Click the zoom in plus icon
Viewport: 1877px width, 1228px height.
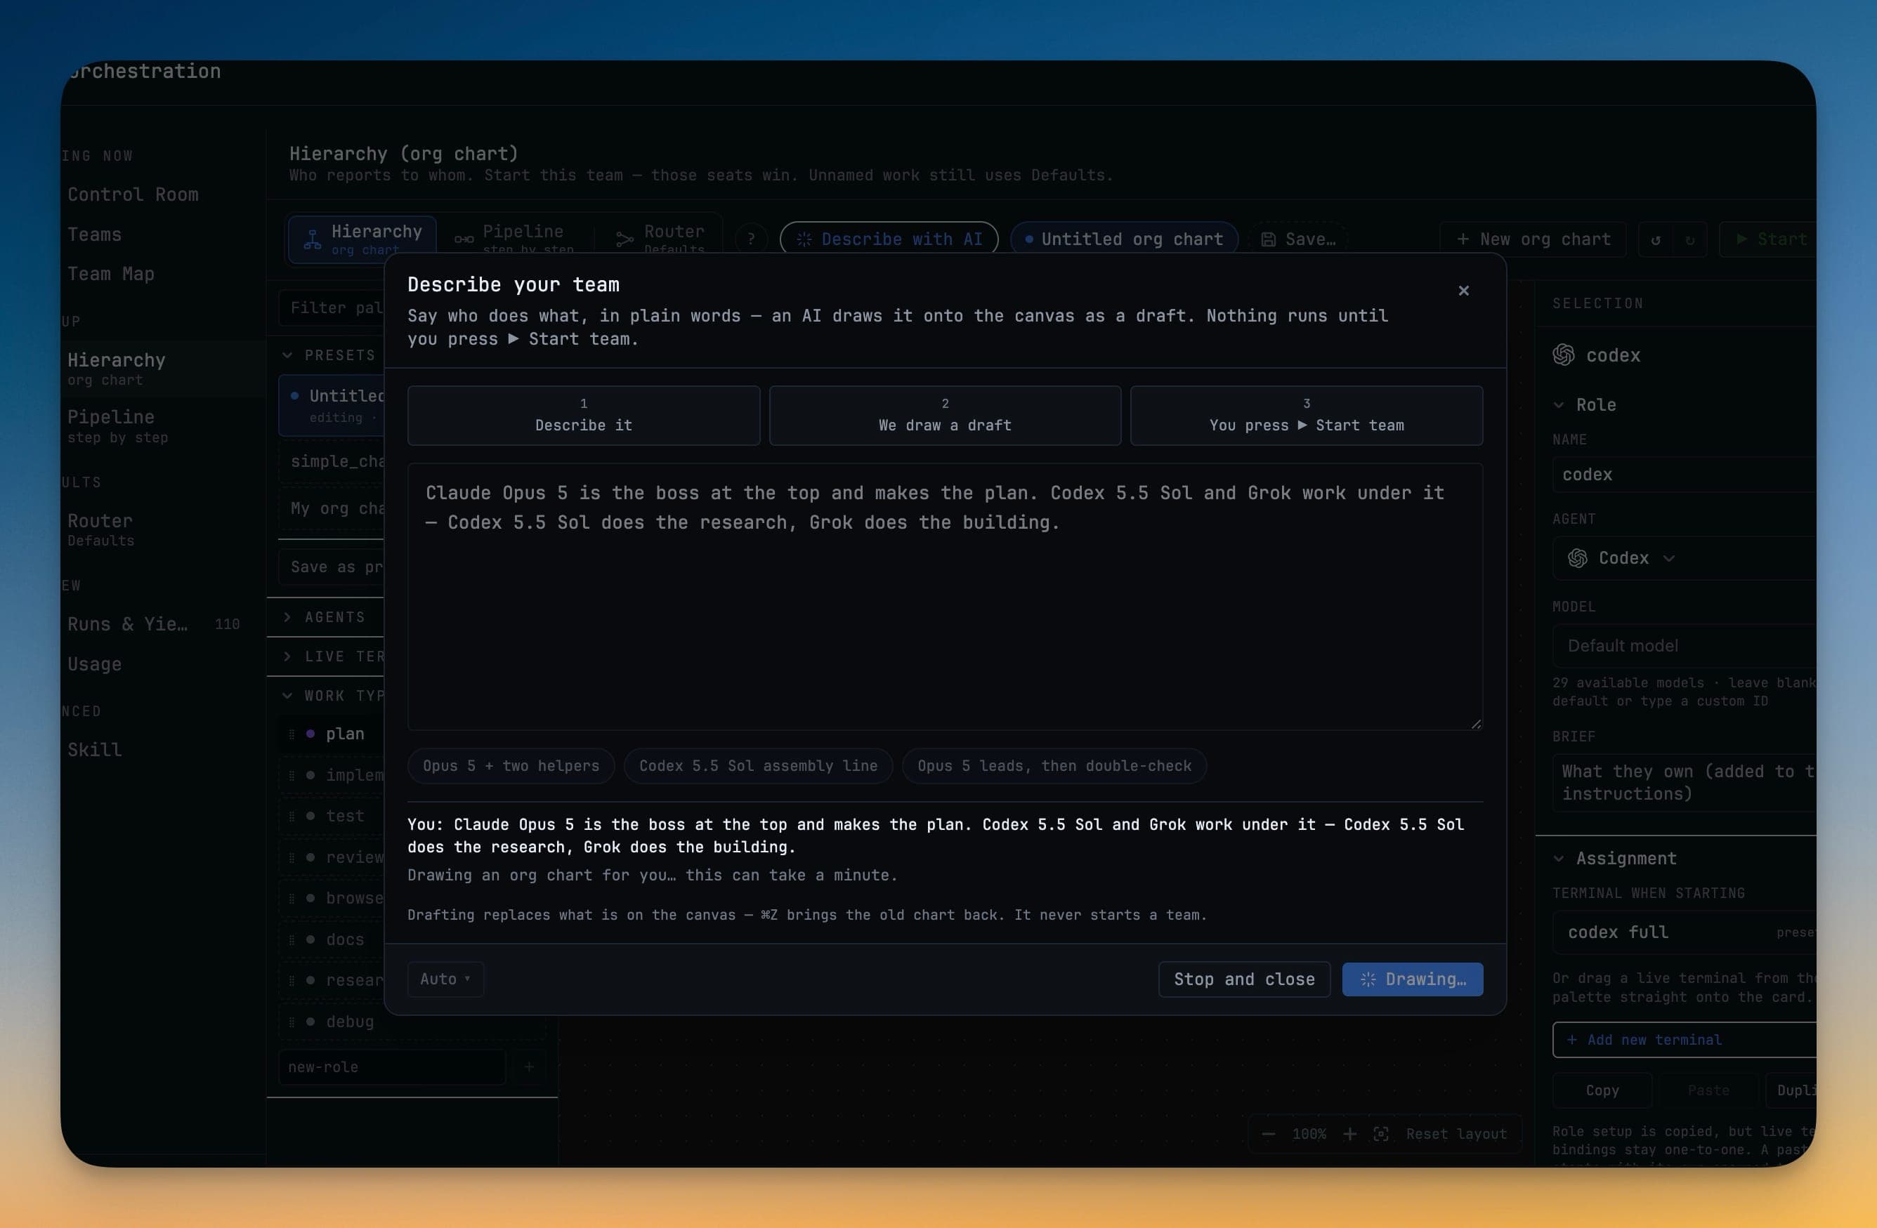tap(1349, 1133)
